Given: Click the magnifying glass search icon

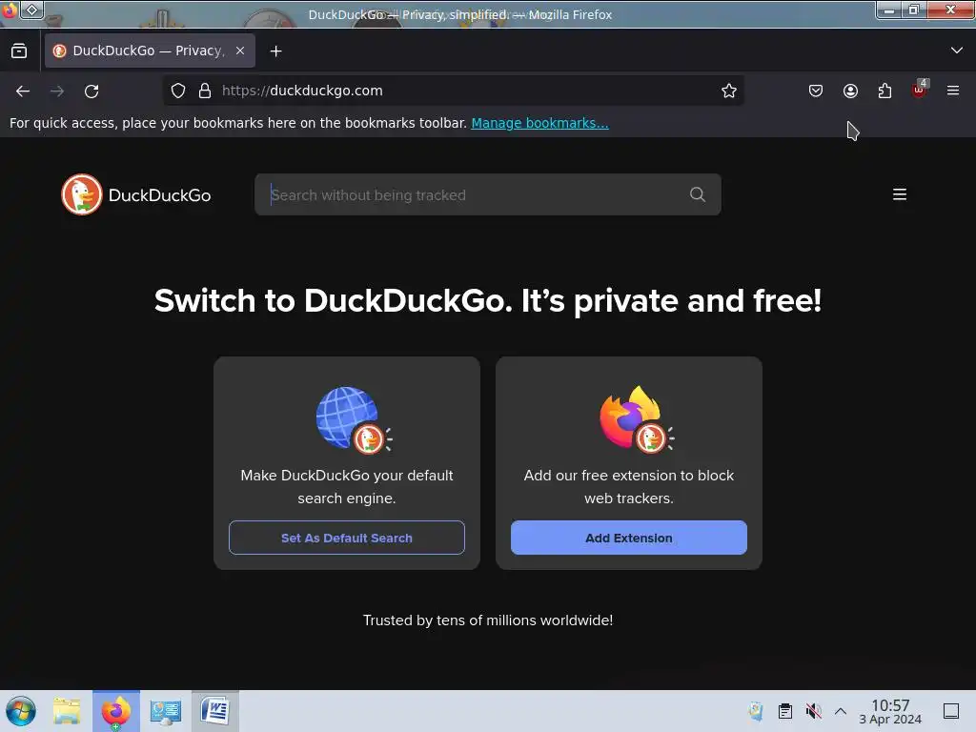Looking at the screenshot, I should 698,194.
